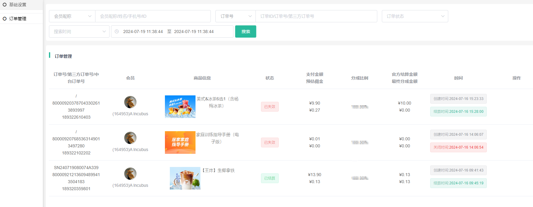Click the 订单号/第三方订单号 column header
The height and width of the screenshot is (207, 533).
tap(76, 78)
